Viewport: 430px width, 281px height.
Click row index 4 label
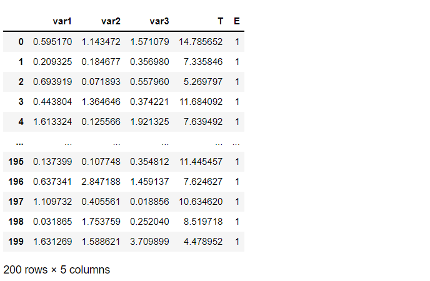tap(21, 122)
